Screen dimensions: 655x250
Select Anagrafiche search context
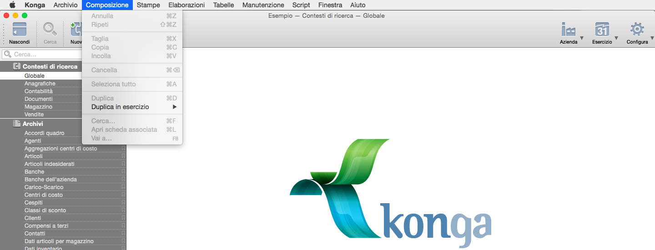(40, 84)
